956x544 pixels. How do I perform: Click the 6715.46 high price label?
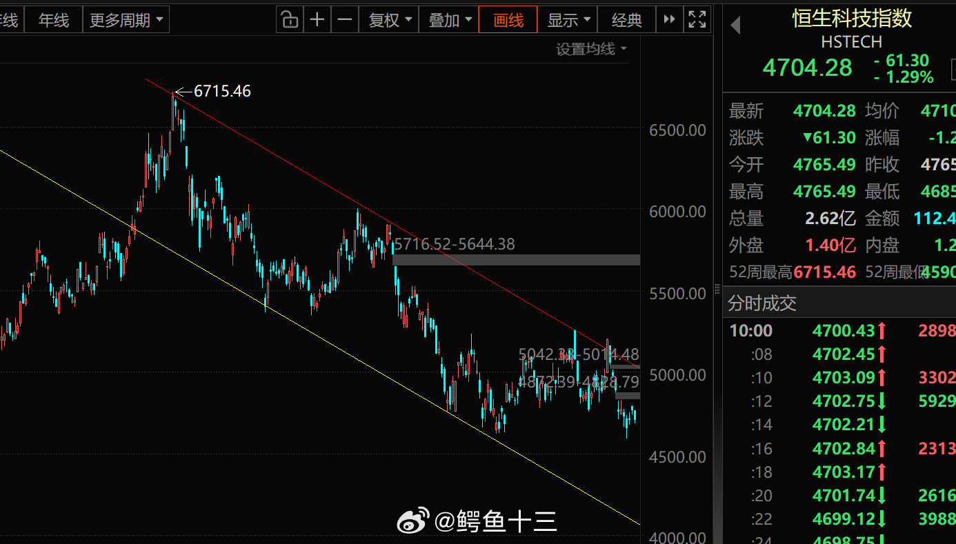point(222,91)
